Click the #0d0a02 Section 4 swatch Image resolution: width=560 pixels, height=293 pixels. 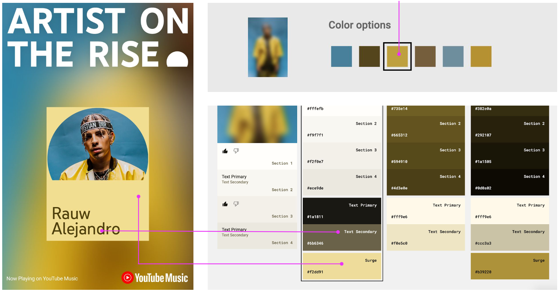click(x=510, y=182)
